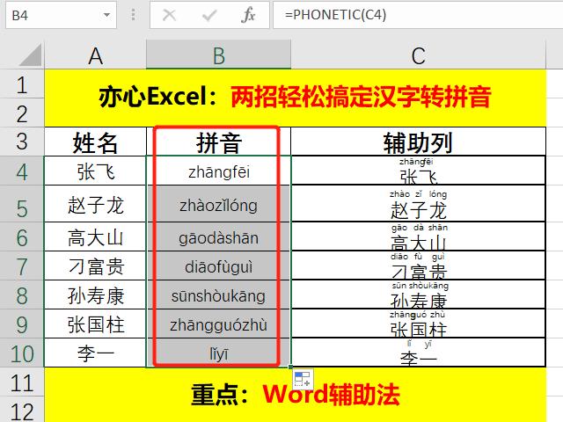This screenshot has width=563, height=422.
Task: Select row 1 header
Action: coord(22,84)
